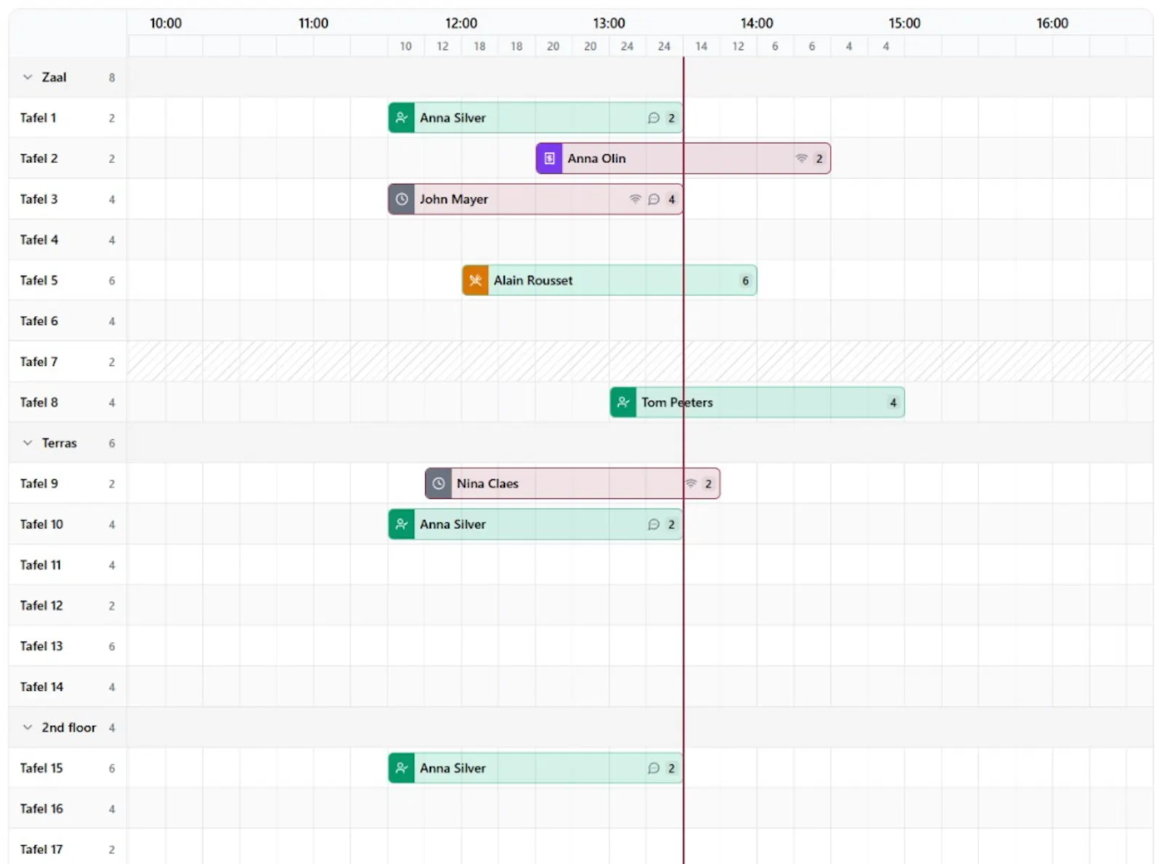The height and width of the screenshot is (864, 1163).
Task: Select the Tafel 12 row label
Action: [x=41, y=606]
